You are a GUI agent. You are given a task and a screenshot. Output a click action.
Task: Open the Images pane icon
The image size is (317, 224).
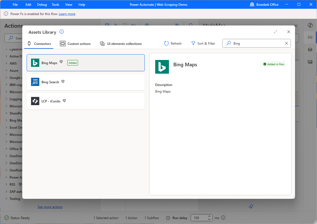[x=310, y=62]
